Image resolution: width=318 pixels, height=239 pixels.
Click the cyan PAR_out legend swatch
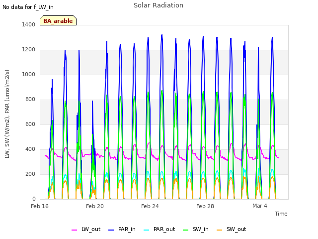coord(146,230)
